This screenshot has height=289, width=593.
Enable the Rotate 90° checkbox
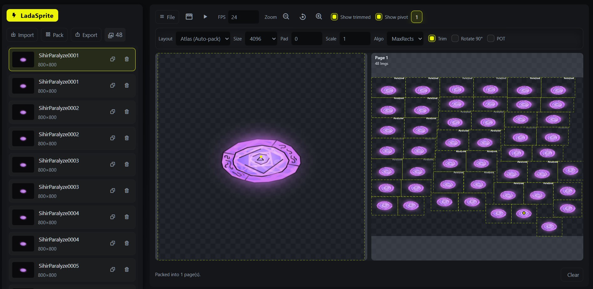[x=455, y=38]
